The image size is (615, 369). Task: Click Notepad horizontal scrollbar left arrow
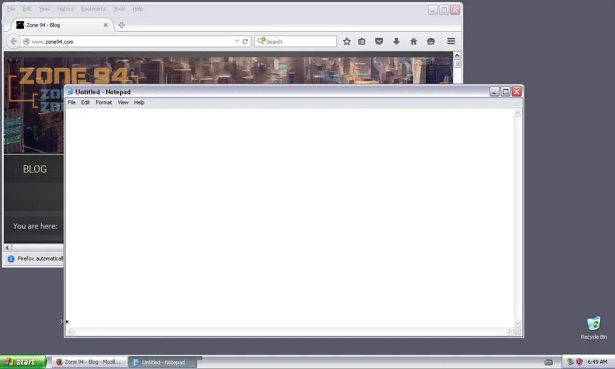click(x=70, y=332)
